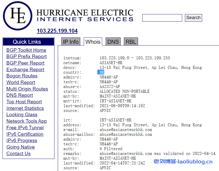View the Exchange Report
This screenshot has width=219, height=171.
coord(25,70)
